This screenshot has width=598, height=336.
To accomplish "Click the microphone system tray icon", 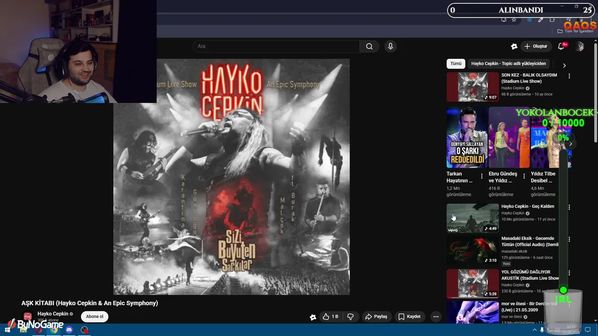I will point(542,330).
